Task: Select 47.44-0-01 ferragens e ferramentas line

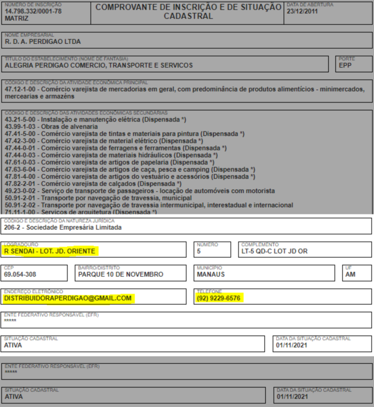Action: pos(116,148)
